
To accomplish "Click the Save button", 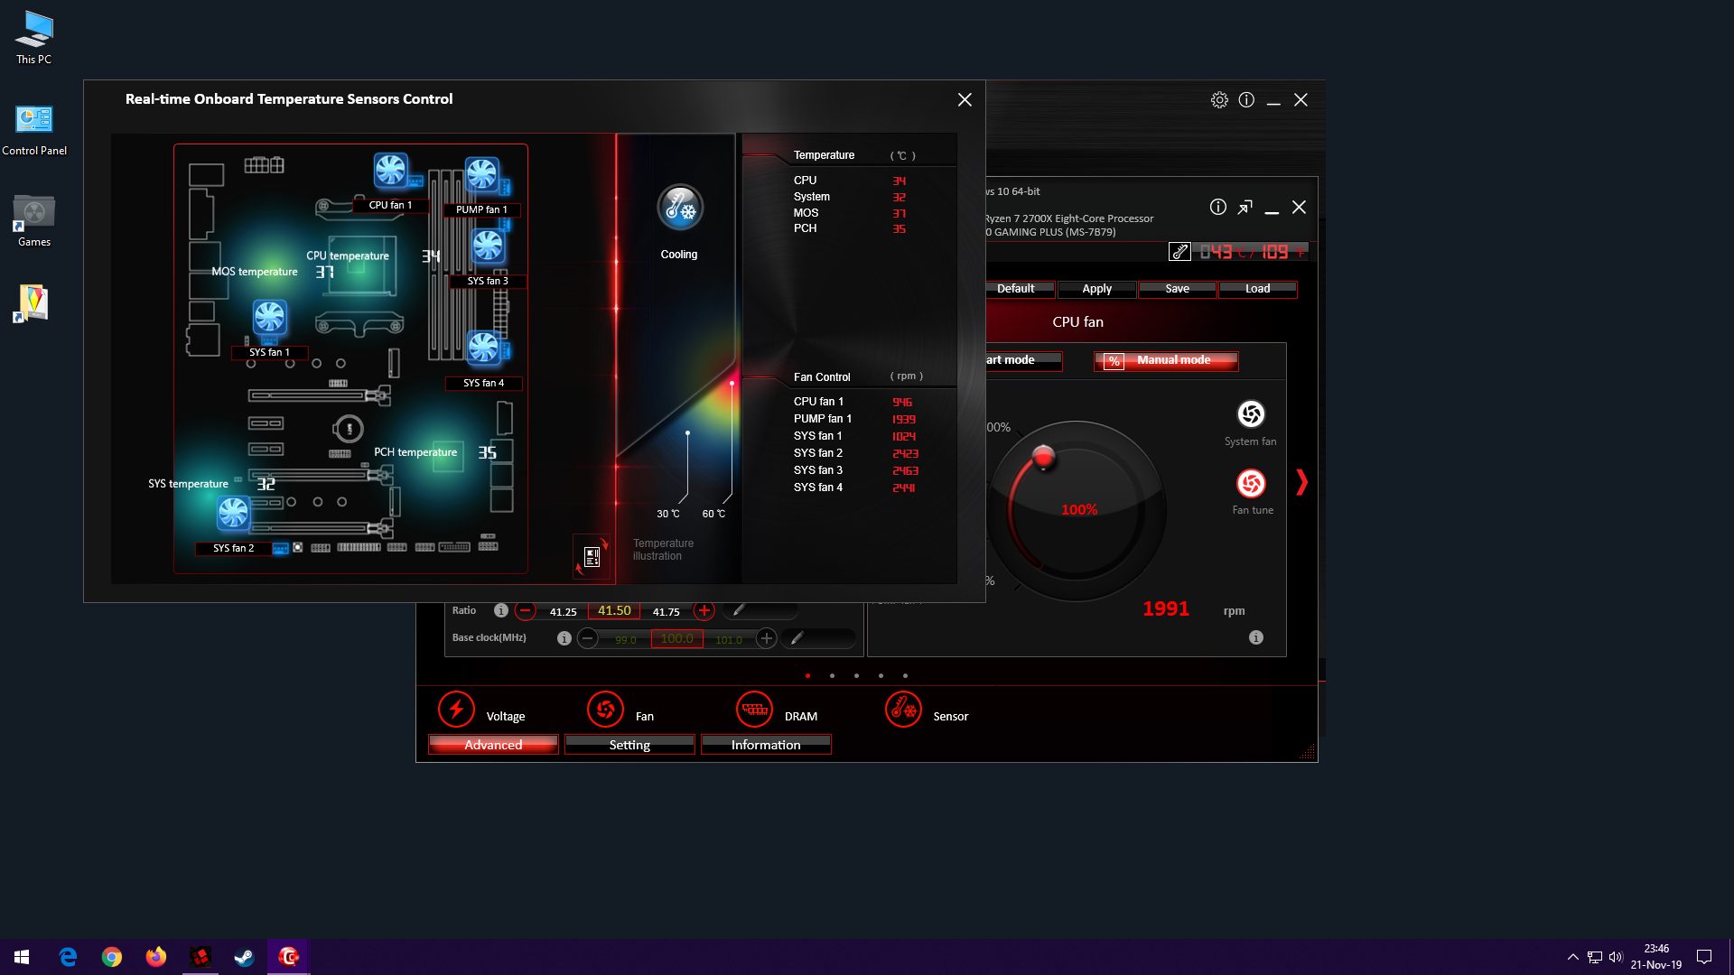I will pos(1177,289).
